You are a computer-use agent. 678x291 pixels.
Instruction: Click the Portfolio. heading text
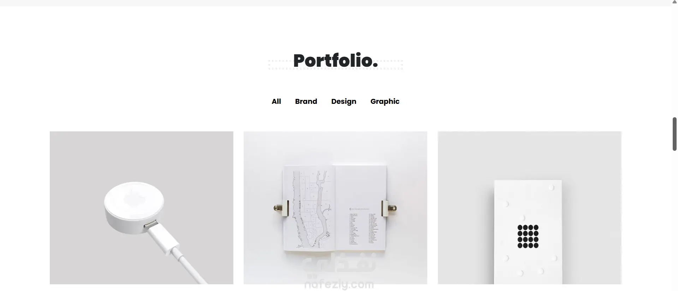pyautogui.click(x=335, y=60)
